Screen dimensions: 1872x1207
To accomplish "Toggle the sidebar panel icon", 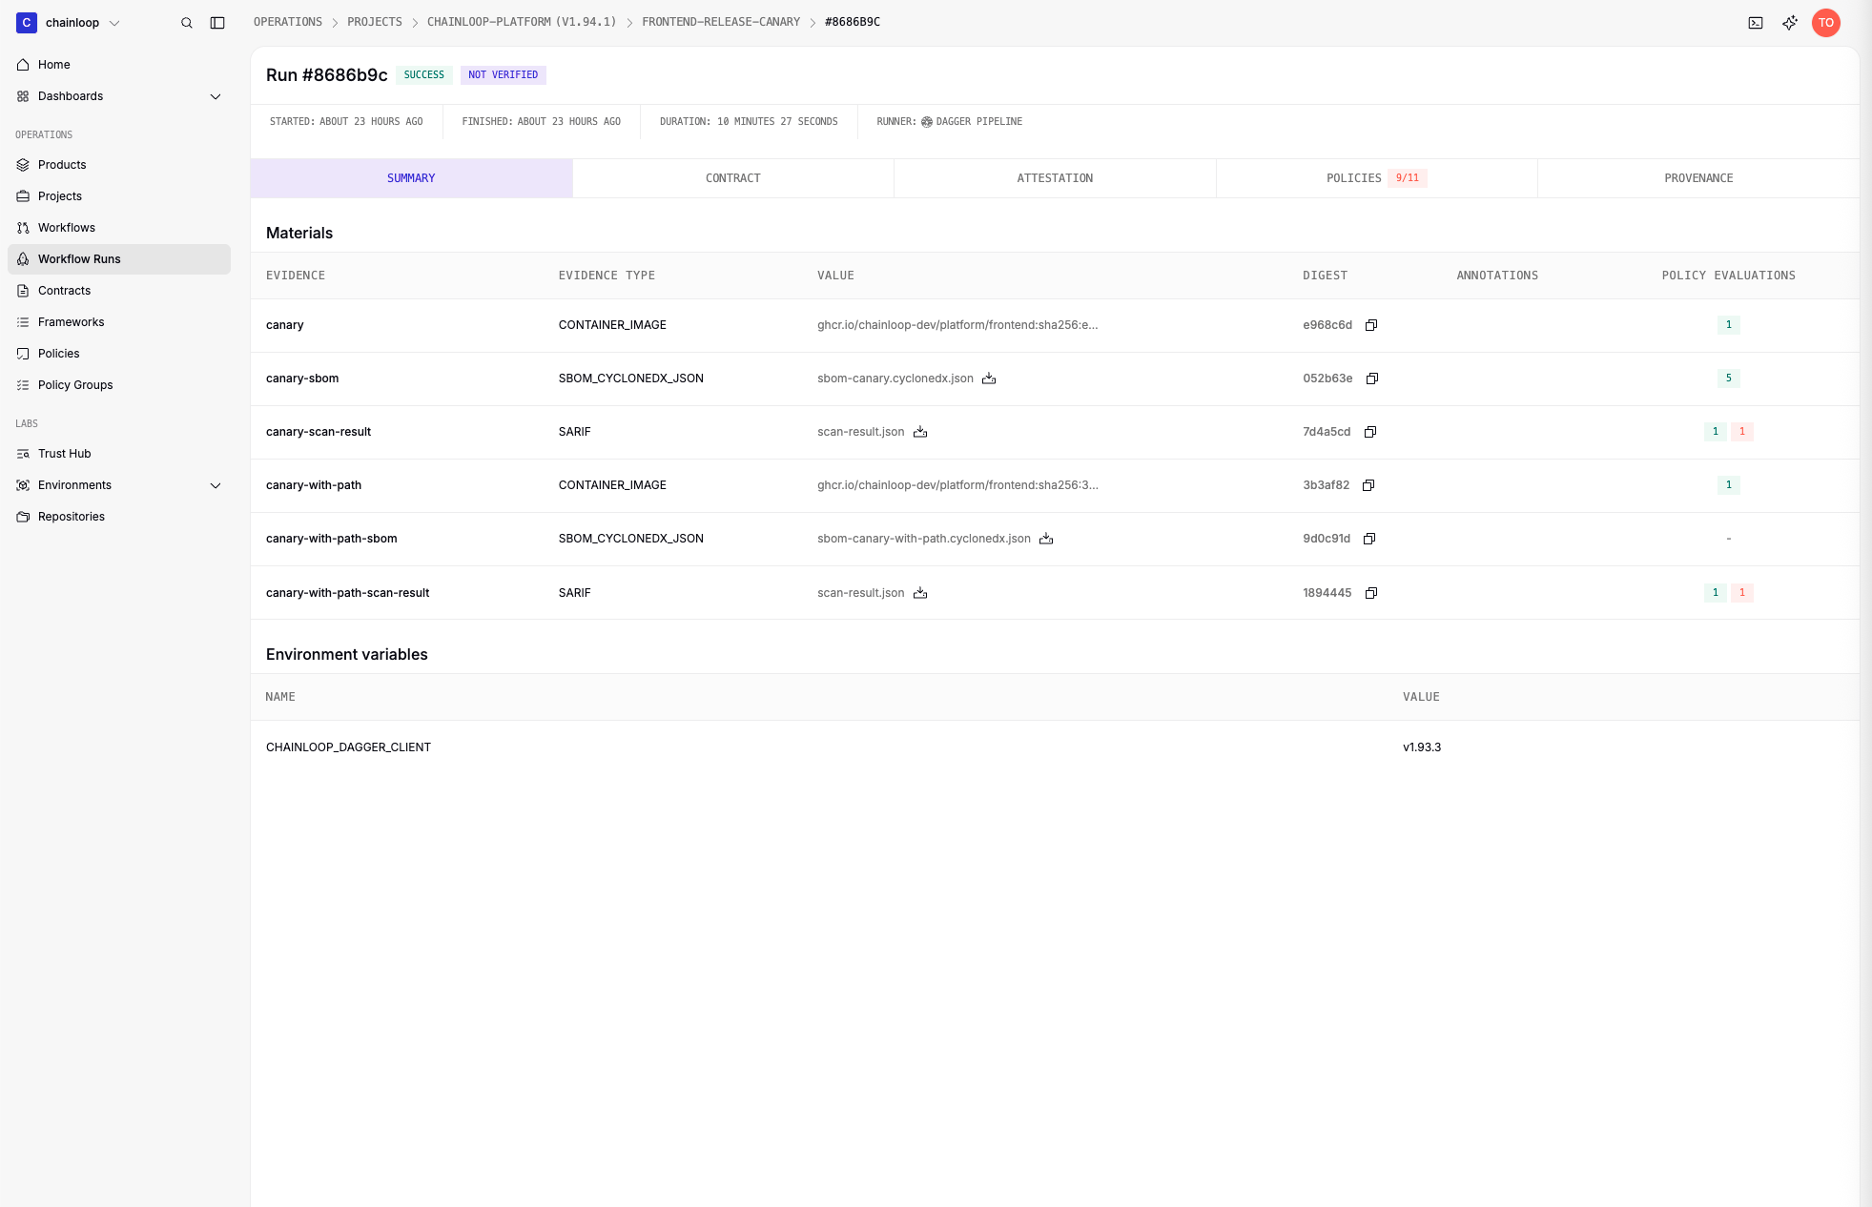I will [x=217, y=23].
